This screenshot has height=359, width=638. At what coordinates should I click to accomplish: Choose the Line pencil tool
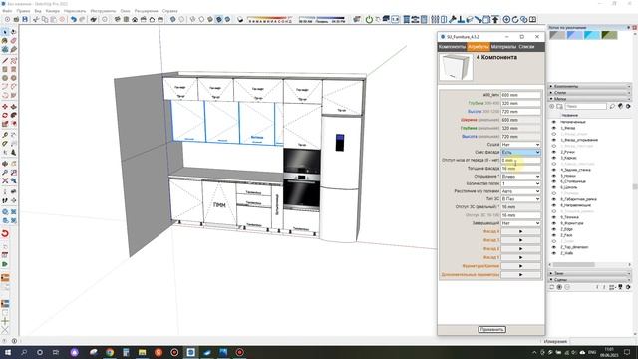point(5,61)
